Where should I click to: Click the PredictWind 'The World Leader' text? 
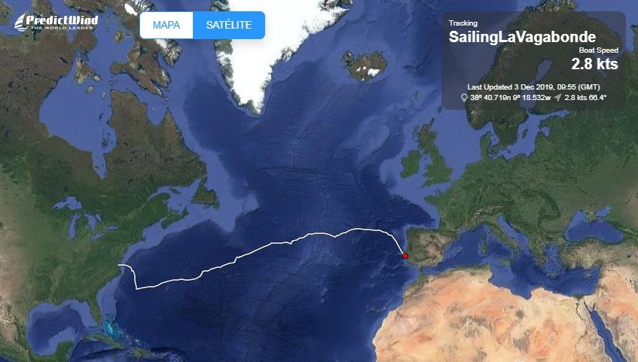point(65,28)
